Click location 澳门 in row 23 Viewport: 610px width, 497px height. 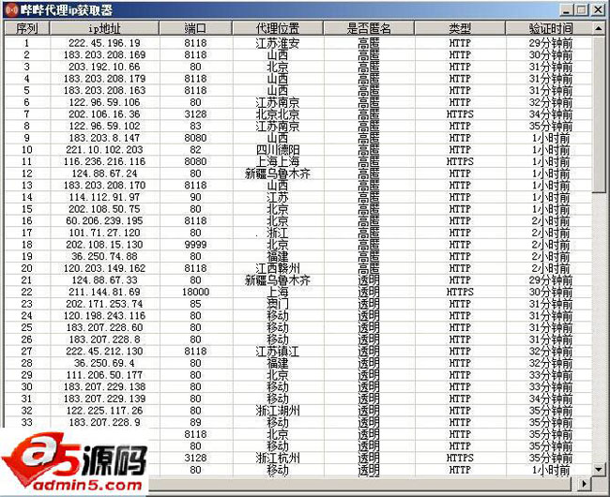click(x=278, y=304)
